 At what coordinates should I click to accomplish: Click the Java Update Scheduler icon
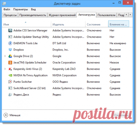point(10,63)
